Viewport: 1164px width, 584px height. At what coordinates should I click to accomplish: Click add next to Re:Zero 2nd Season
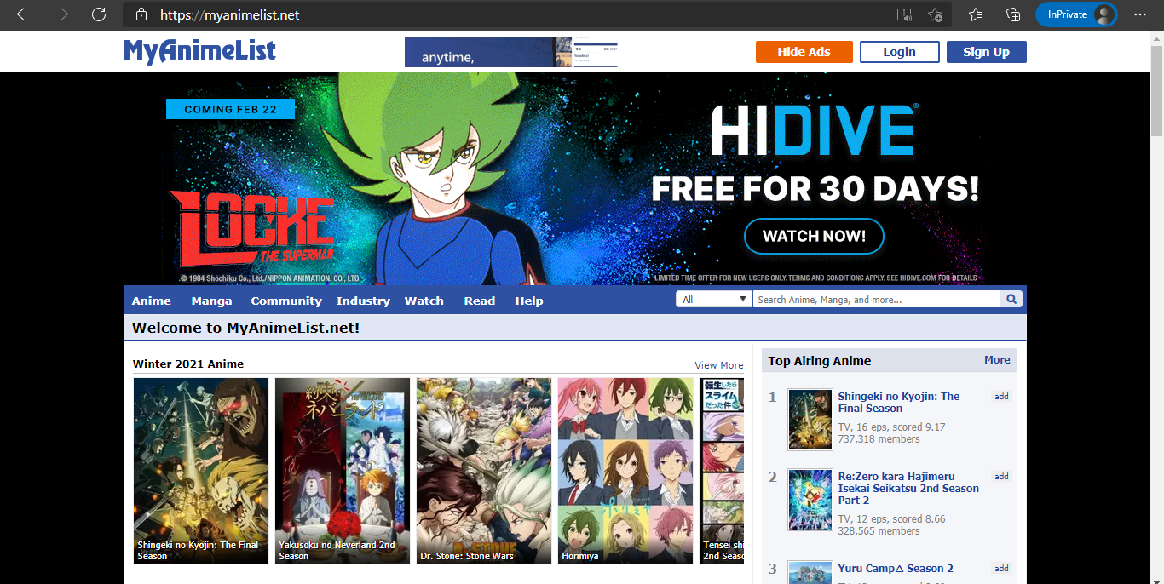click(1001, 477)
